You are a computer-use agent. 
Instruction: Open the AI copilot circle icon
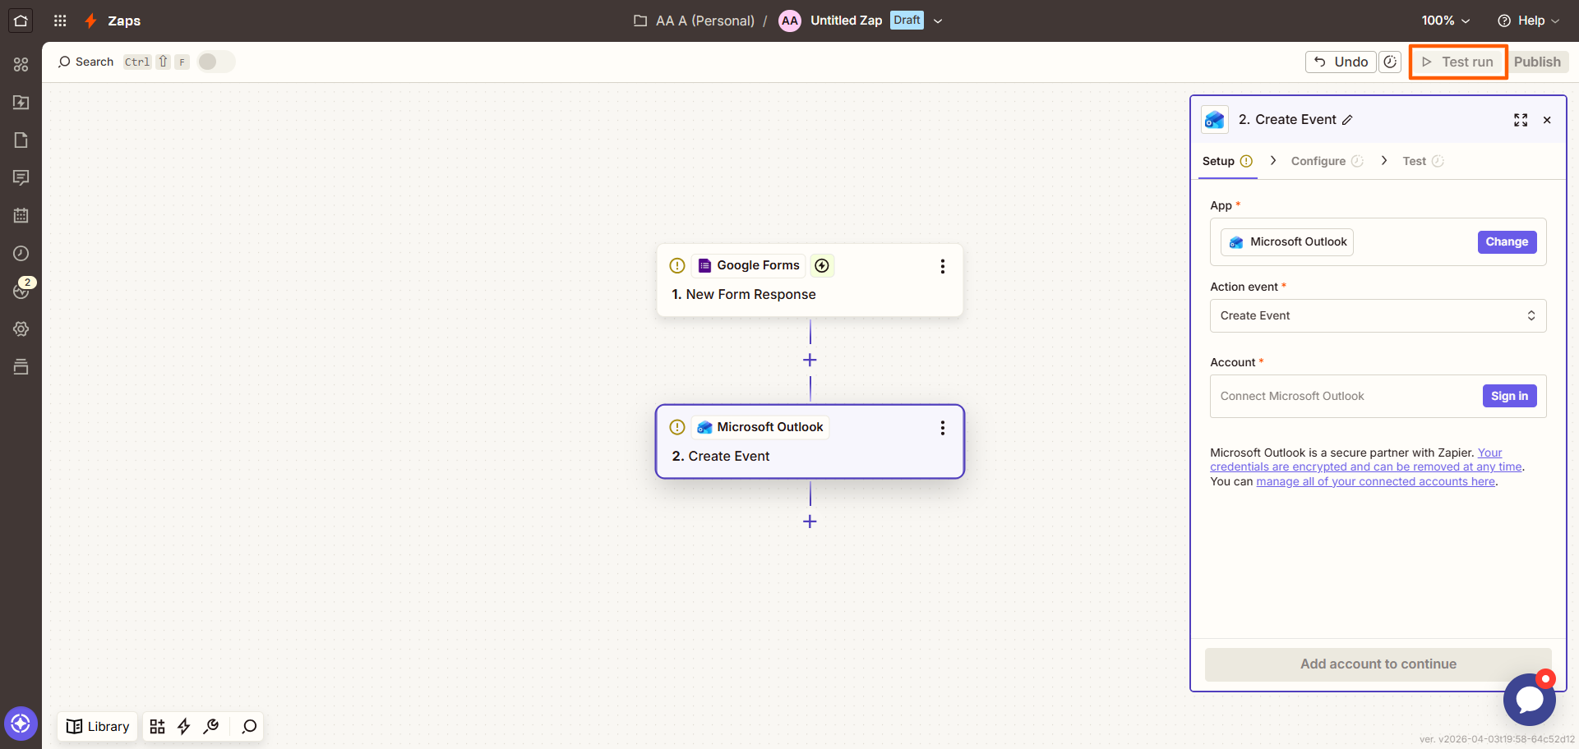(21, 724)
